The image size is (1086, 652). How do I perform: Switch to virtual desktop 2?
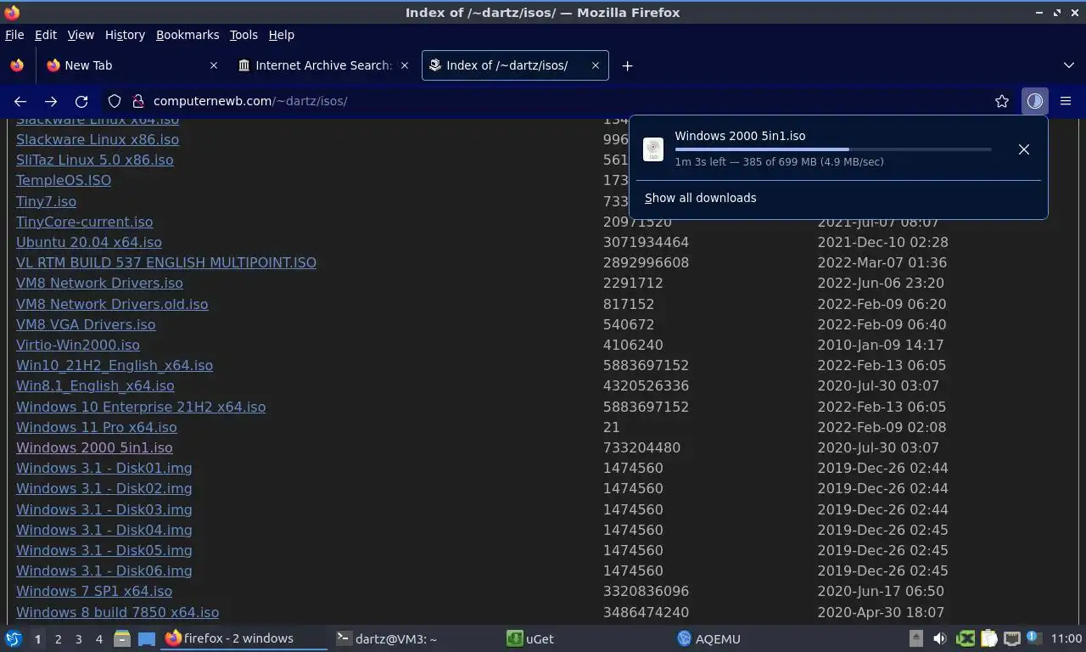[x=58, y=638]
